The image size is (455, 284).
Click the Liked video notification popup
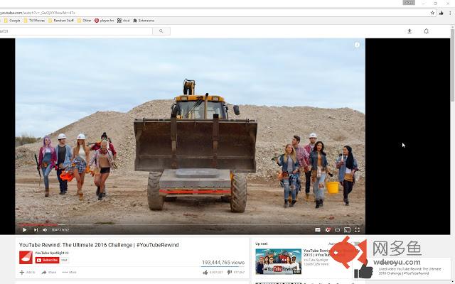click(402, 269)
